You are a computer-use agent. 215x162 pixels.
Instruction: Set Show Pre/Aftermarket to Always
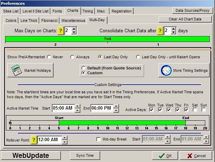click(x=72, y=57)
